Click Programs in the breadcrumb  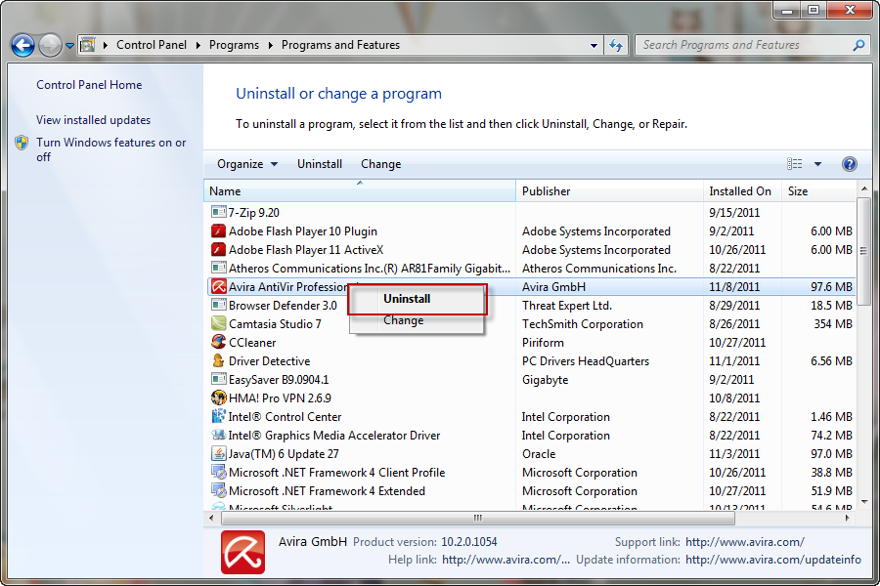point(234,45)
